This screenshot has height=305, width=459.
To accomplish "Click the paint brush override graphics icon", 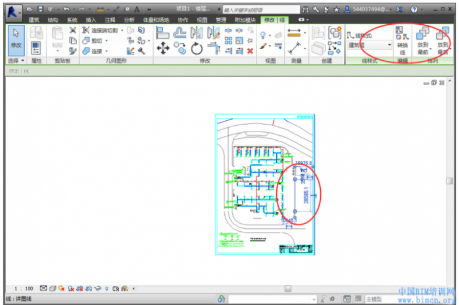I will click(x=263, y=46).
